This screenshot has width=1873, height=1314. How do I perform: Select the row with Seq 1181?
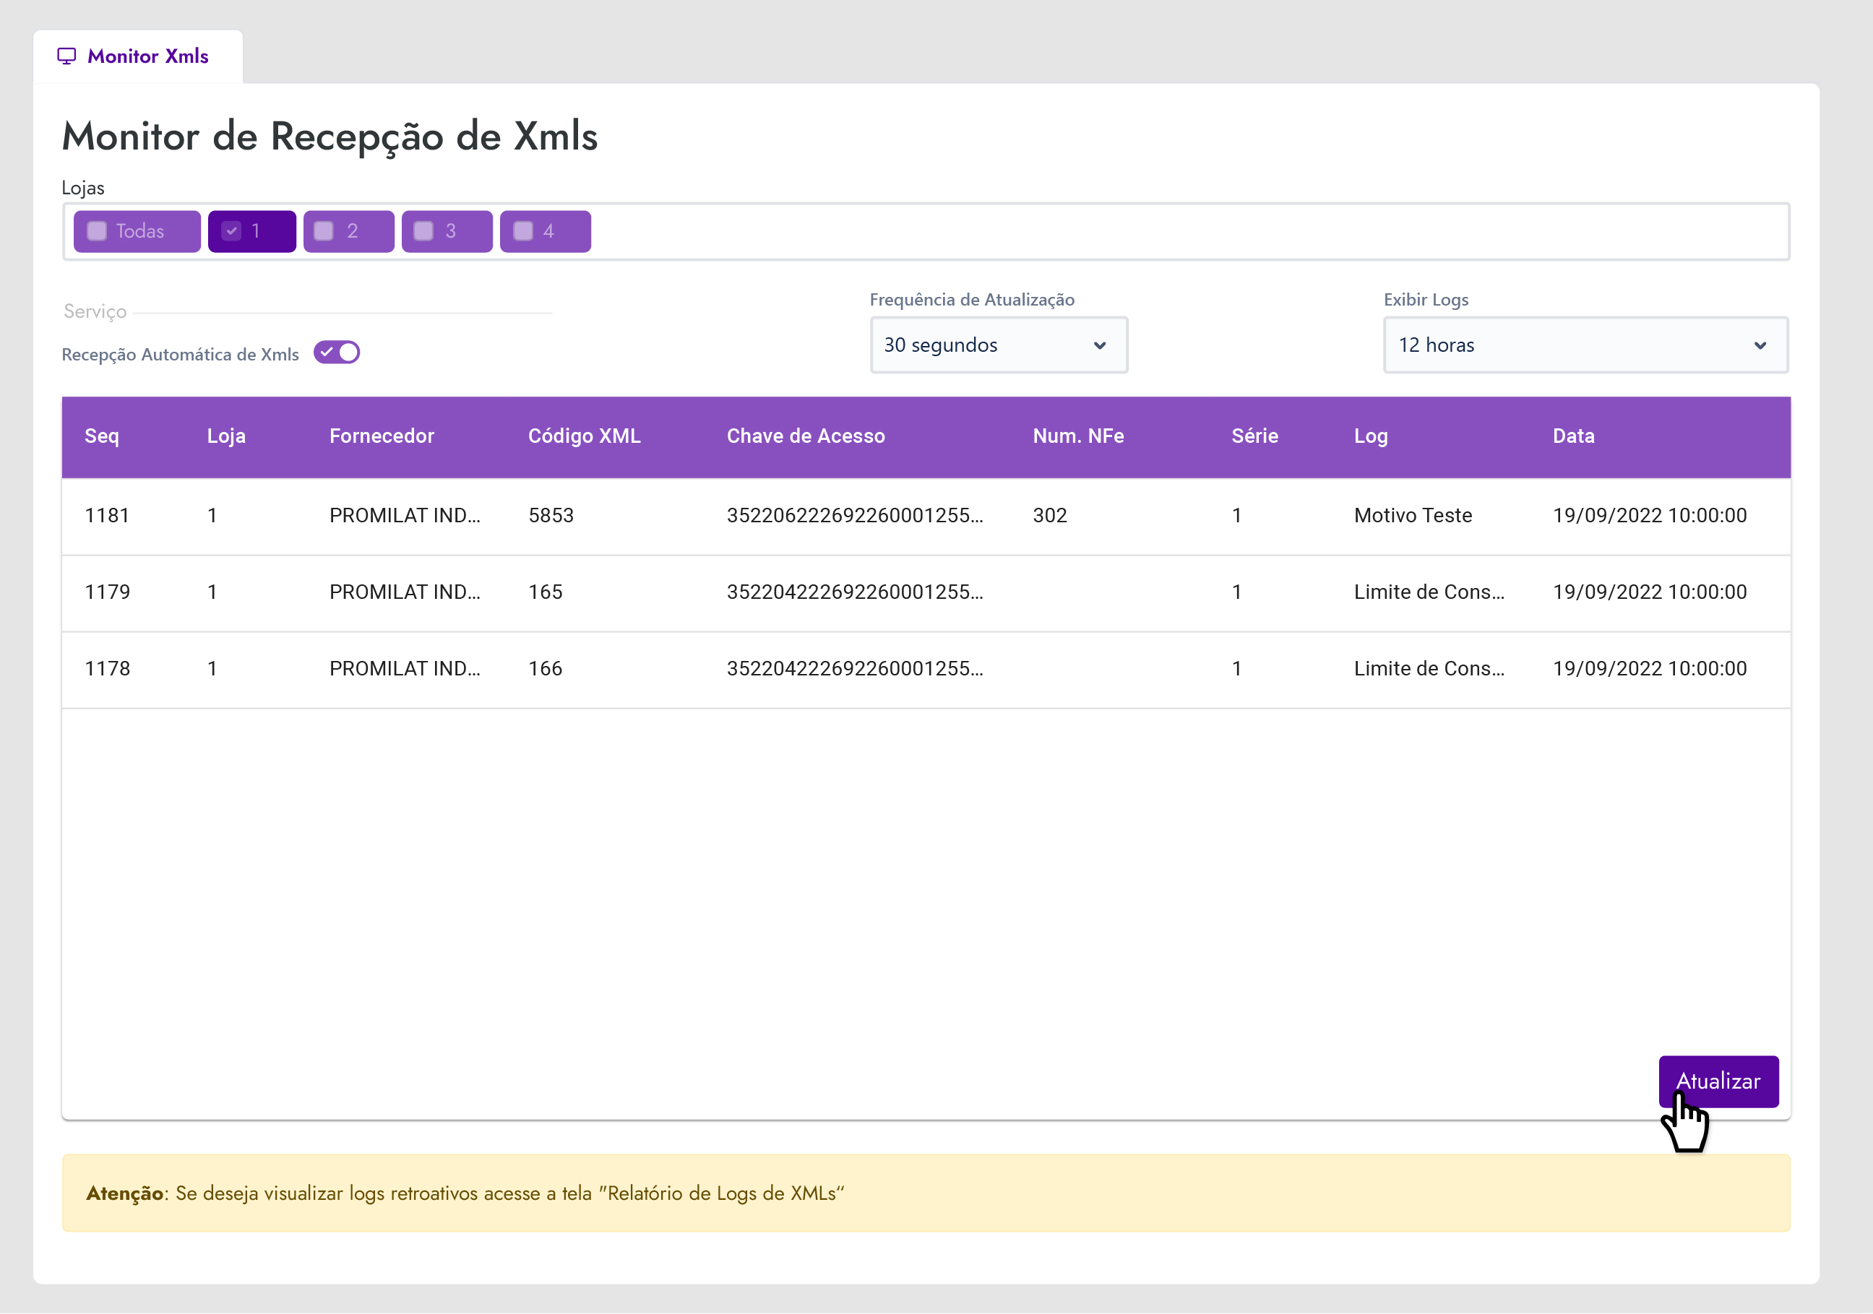(107, 516)
